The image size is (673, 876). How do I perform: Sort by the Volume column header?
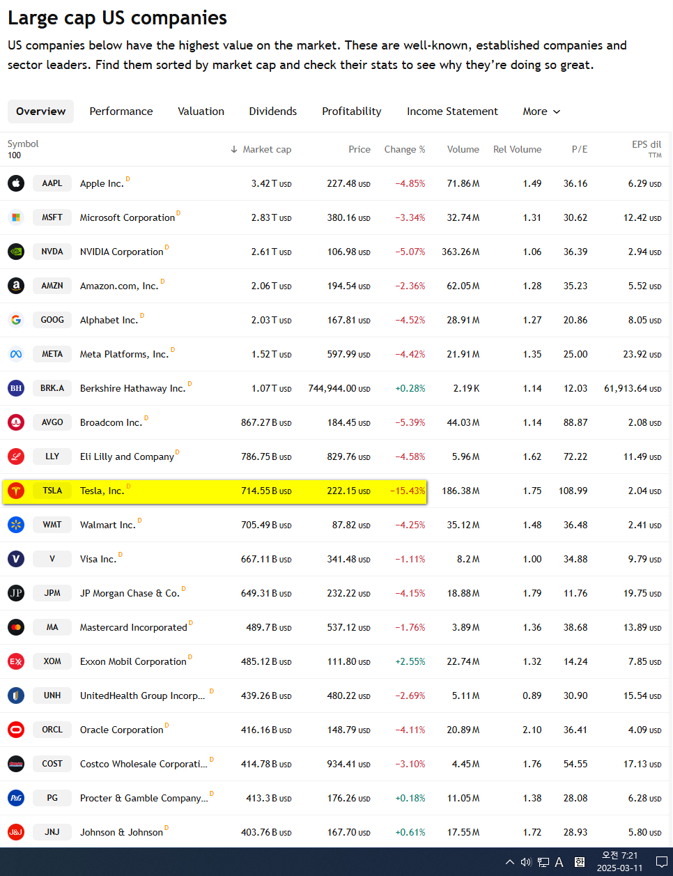click(463, 149)
